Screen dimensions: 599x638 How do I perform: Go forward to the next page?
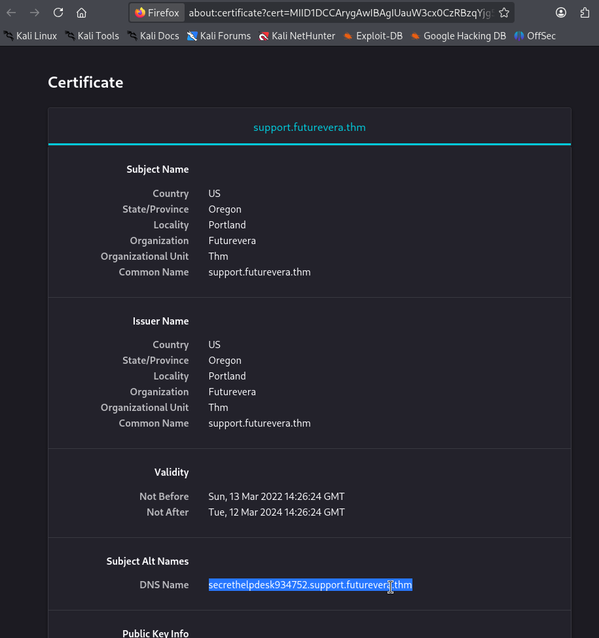(35, 12)
